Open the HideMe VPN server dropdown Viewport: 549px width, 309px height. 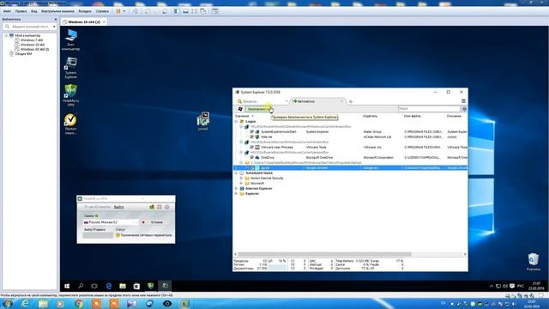tap(136, 222)
